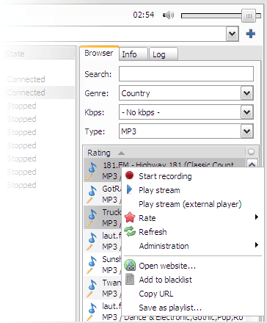Expand the Rate submenu arrow

[257, 217]
